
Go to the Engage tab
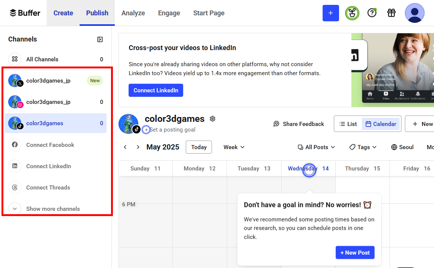pos(169,13)
